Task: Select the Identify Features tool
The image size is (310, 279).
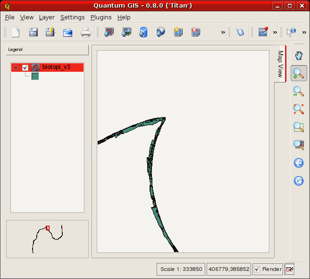Action: point(291,32)
